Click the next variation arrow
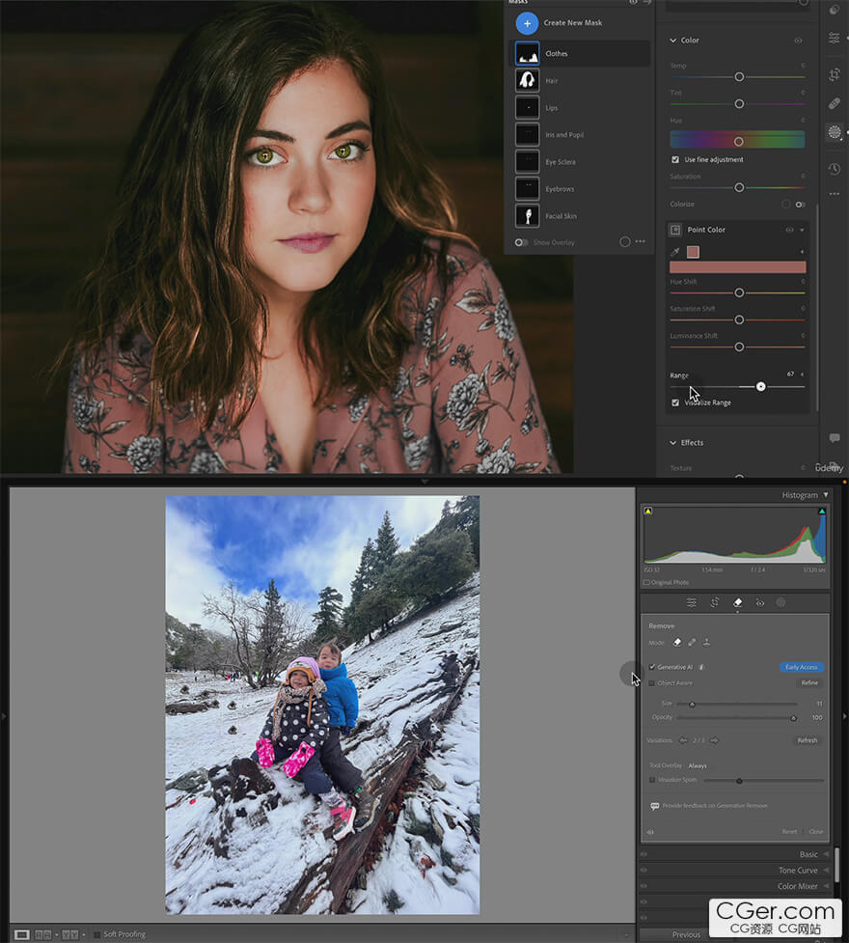Image resolution: width=849 pixels, height=943 pixels. tap(714, 740)
